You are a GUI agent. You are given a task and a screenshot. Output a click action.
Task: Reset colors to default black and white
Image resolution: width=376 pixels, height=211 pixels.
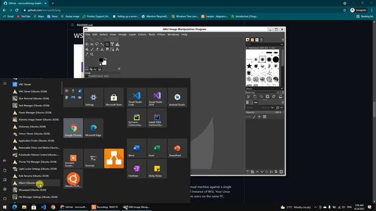(x=100, y=64)
